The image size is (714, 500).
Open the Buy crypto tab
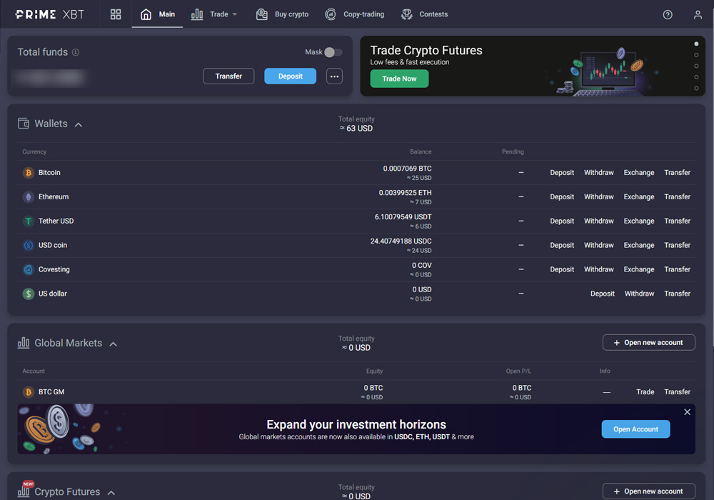coord(282,14)
